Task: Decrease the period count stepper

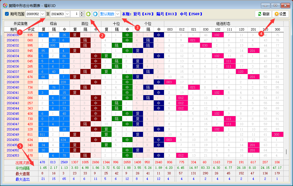Action: click(x=82, y=15)
